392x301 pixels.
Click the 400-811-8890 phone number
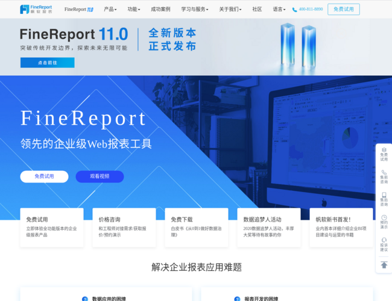click(311, 9)
